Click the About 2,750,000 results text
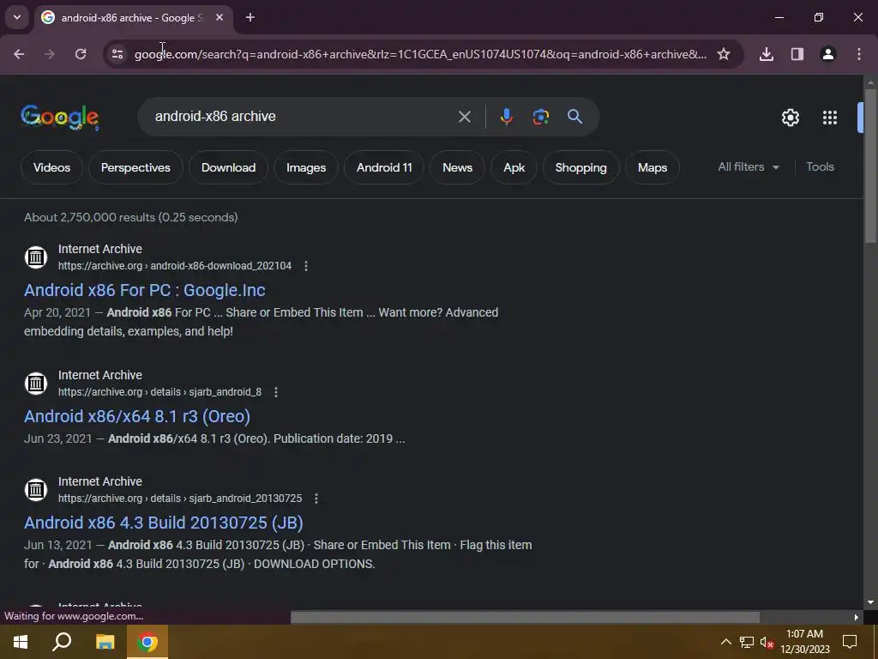 (x=131, y=217)
